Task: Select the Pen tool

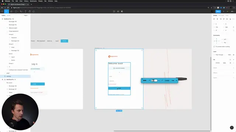Action: click(21, 11)
